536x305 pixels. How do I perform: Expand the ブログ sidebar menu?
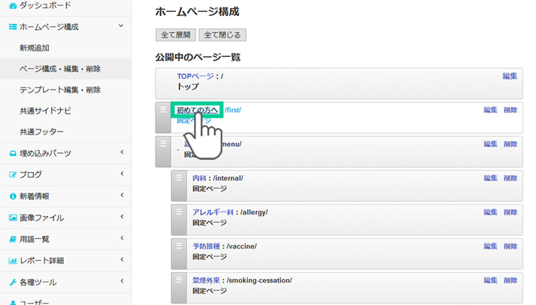(122, 175)
